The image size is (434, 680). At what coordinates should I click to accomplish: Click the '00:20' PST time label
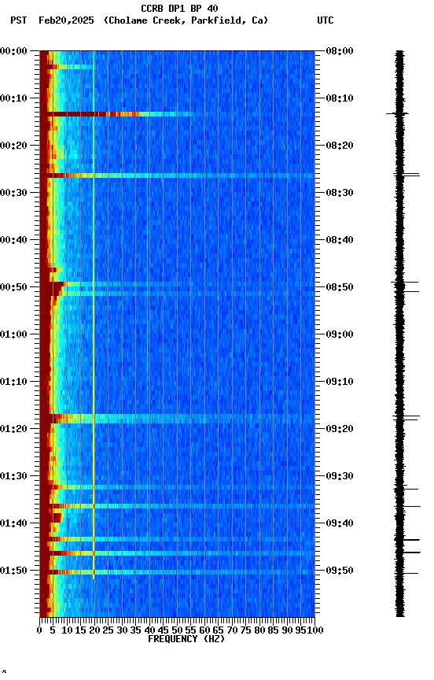[x=13, y=146]
